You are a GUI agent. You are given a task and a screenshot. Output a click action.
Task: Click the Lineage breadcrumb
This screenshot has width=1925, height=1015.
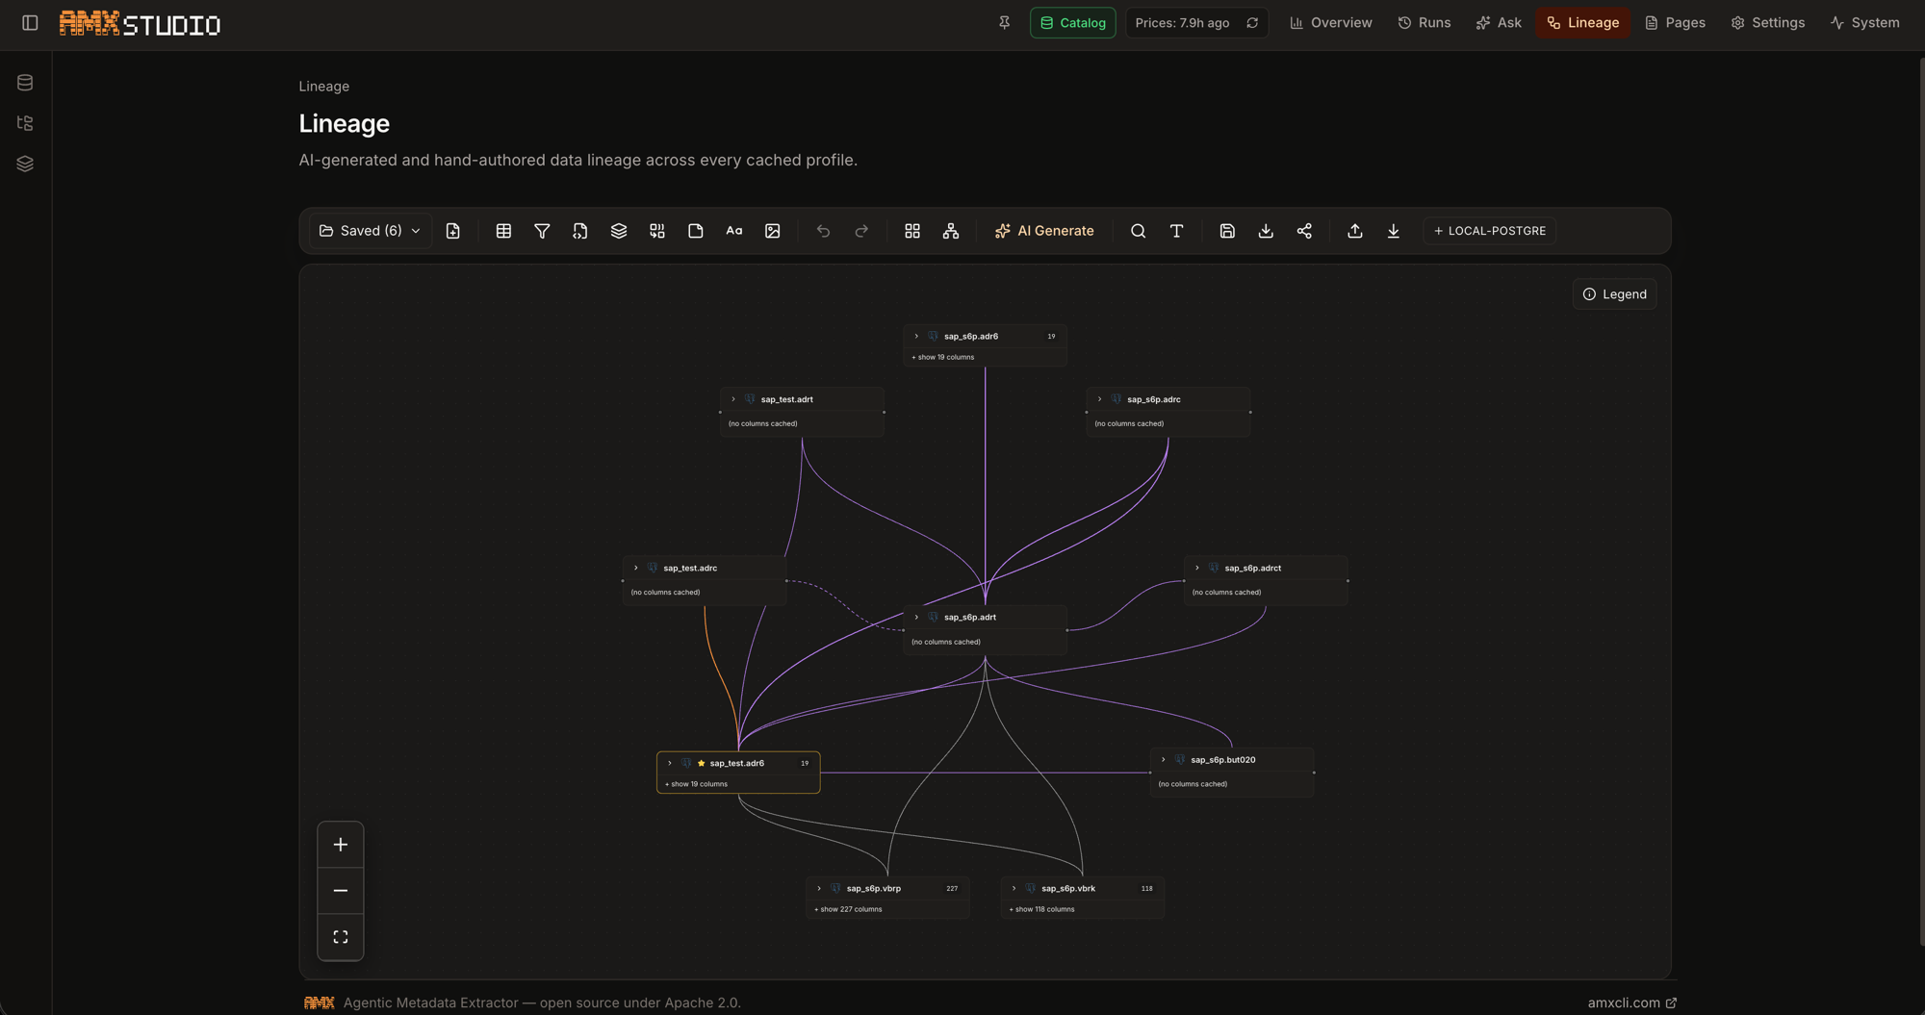tap(324, 87)
